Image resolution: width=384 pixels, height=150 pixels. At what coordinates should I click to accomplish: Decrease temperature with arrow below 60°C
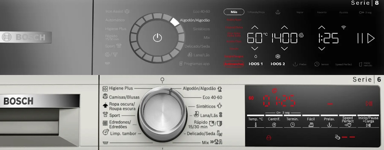pyautogui.click(x=255, y=48)
